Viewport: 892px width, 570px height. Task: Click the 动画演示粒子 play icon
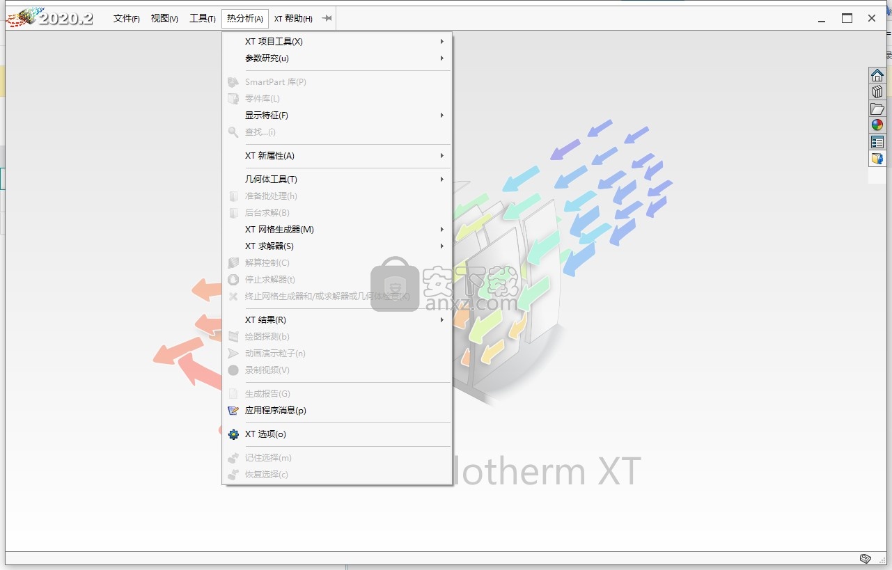point(233,354)
